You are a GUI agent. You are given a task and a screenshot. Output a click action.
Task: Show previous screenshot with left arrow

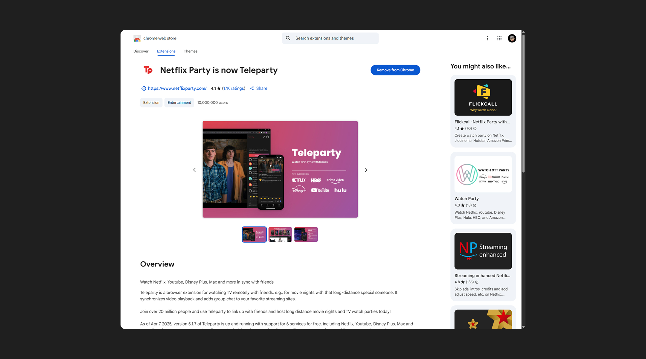click(x=194, y=170)
